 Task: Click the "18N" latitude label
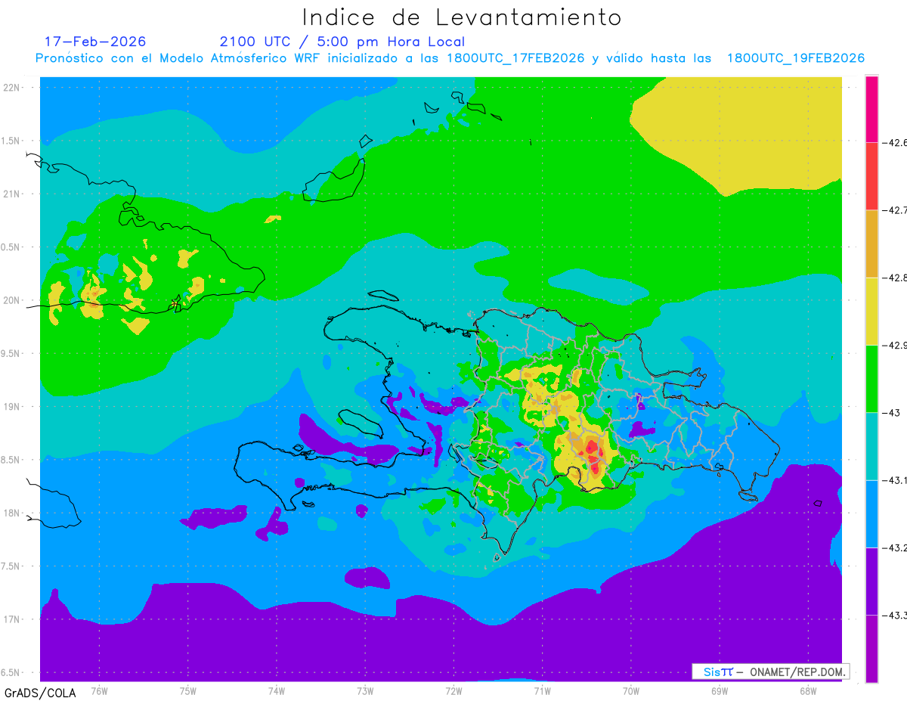click(x=13, y=513)
